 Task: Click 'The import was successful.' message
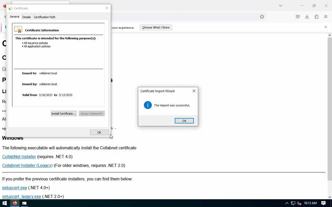[172, 105]
